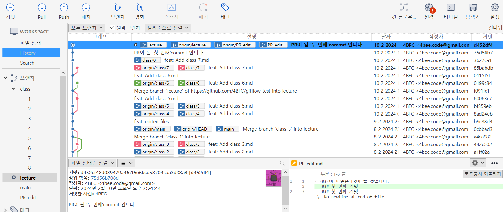Collapse the class folder in sidebar
503x212 pixels.
point(13,89)
